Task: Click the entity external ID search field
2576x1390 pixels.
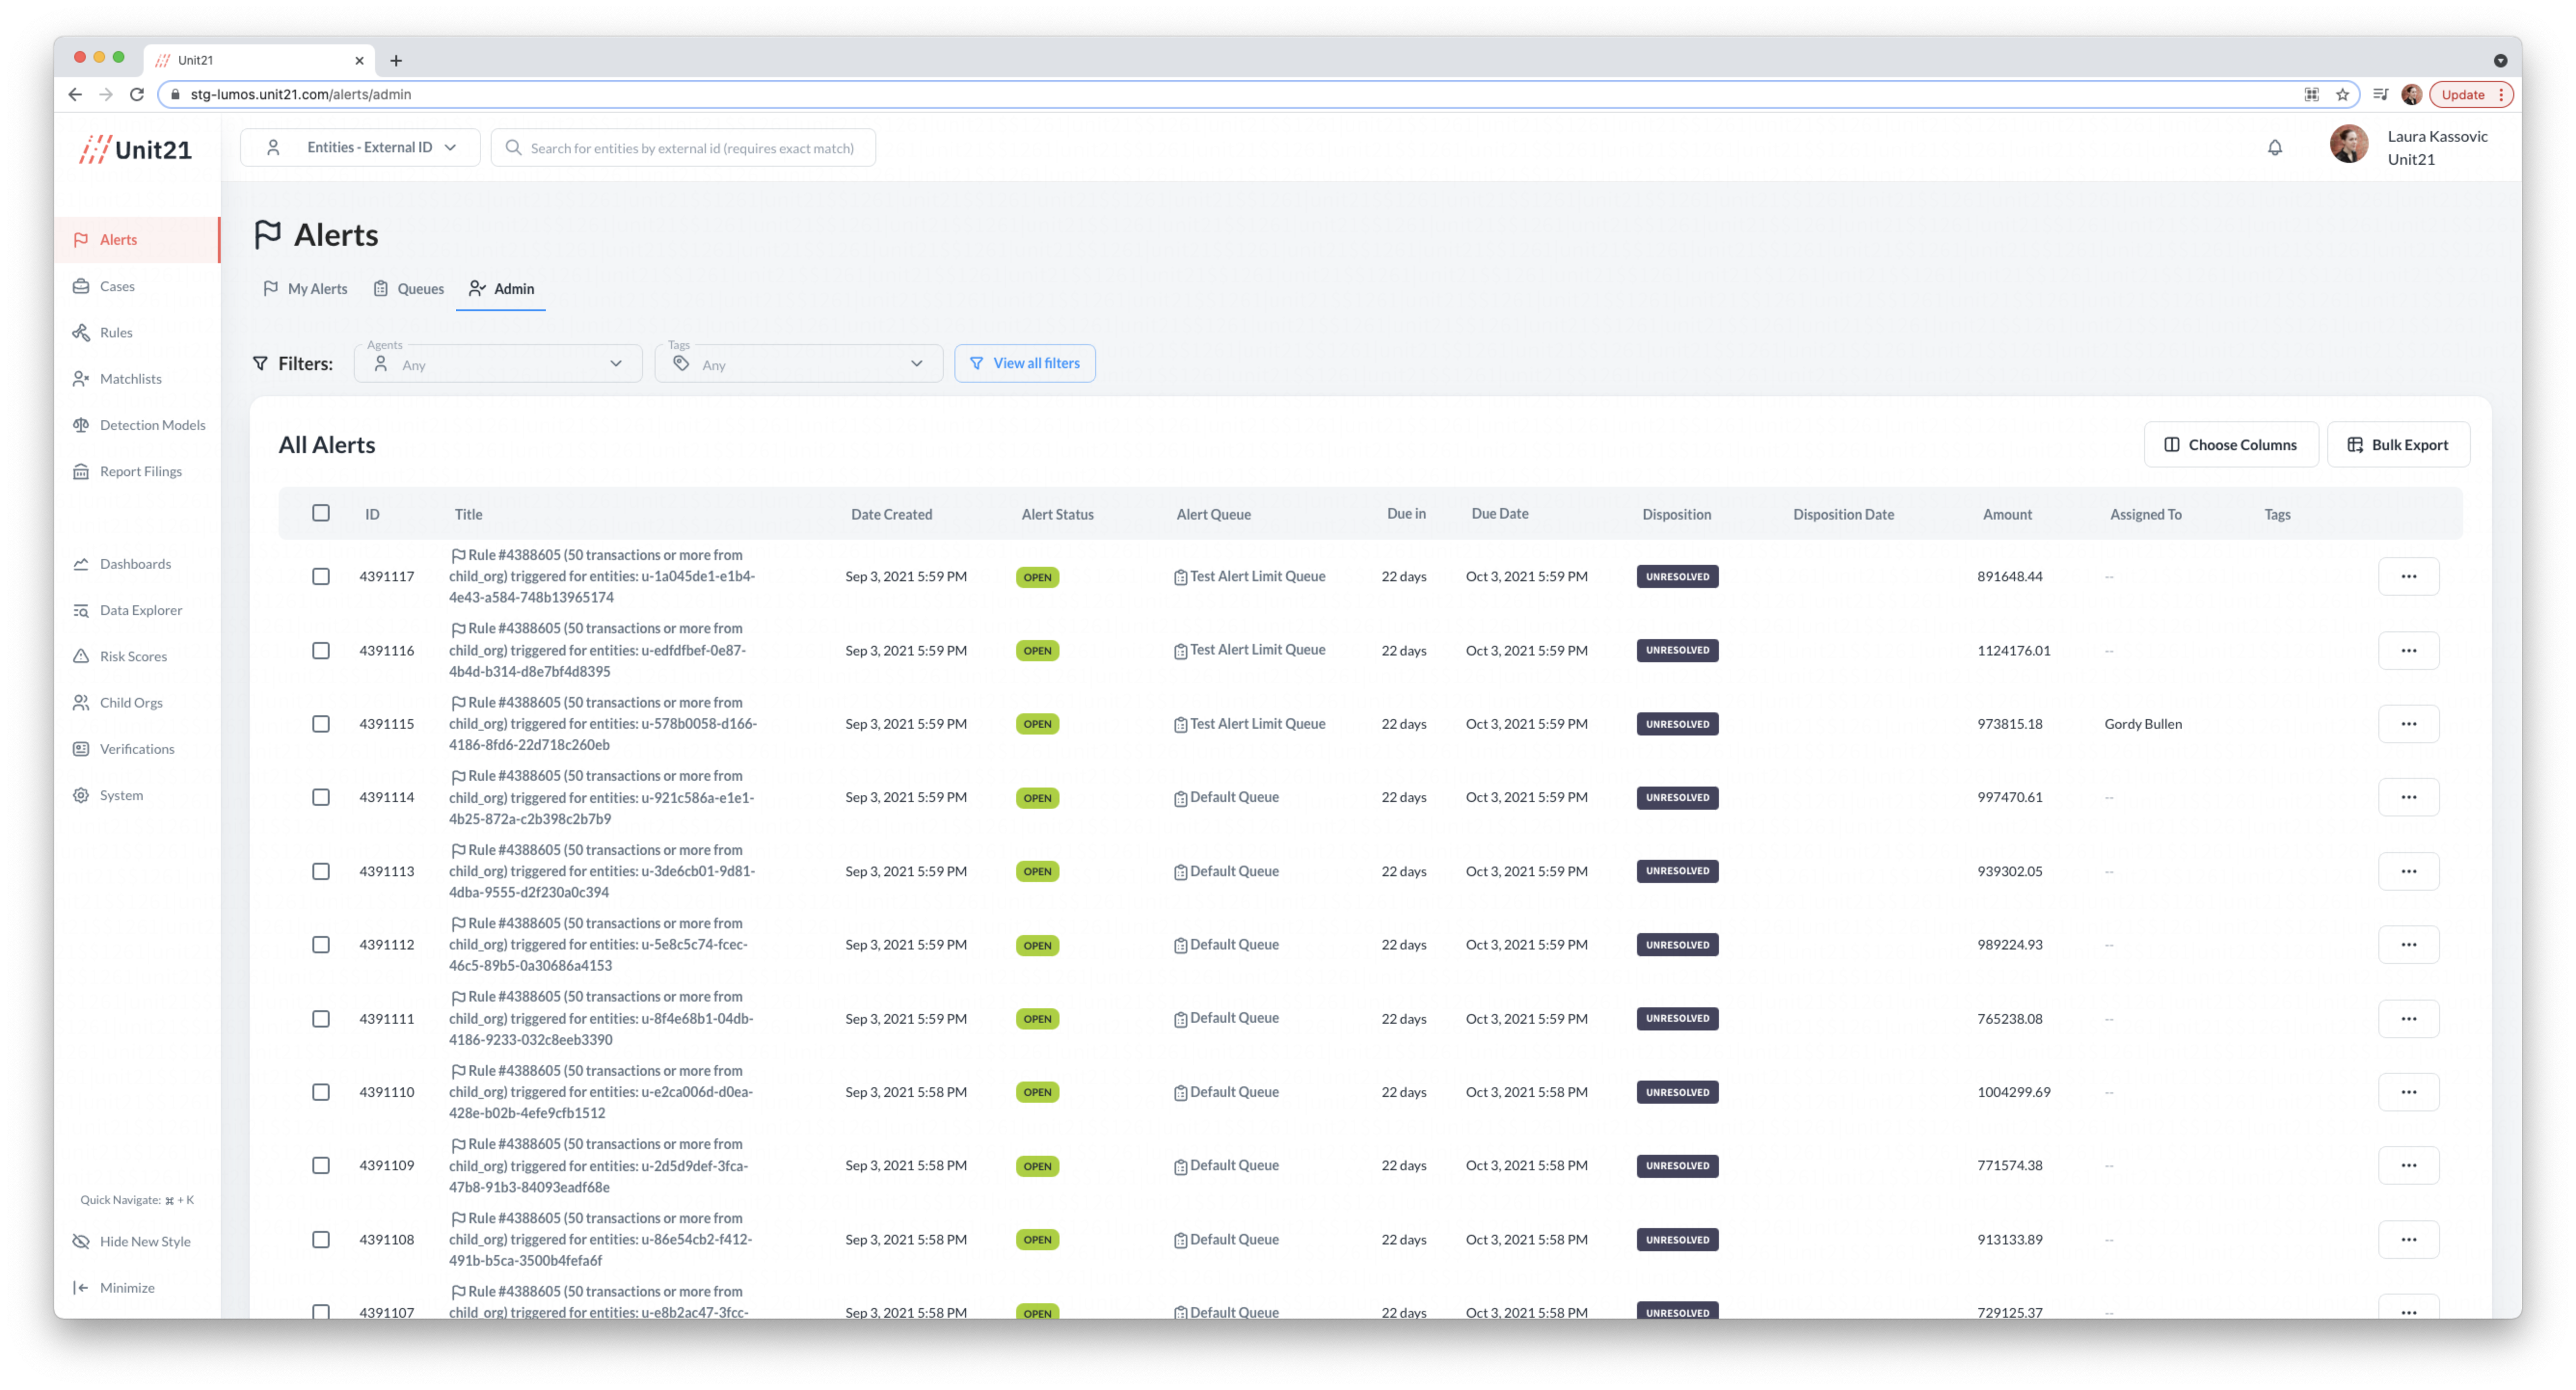Action: pos(692,148)
